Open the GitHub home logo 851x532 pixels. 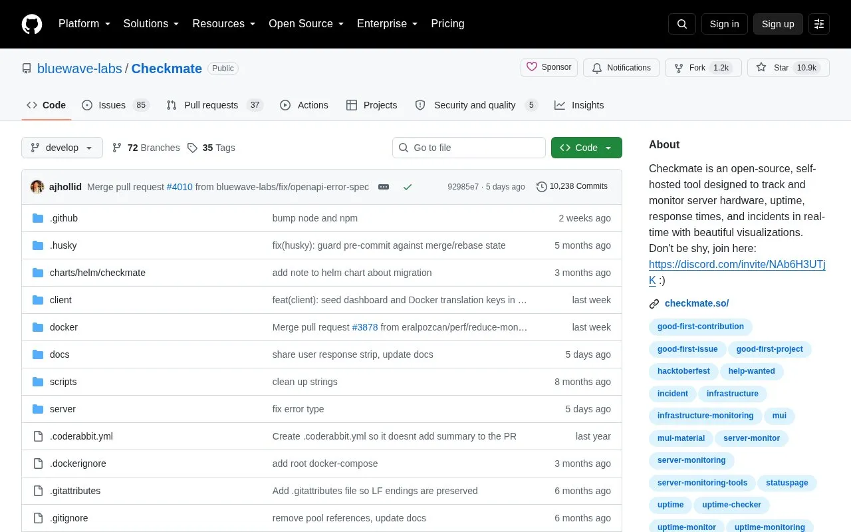(32, 24)
